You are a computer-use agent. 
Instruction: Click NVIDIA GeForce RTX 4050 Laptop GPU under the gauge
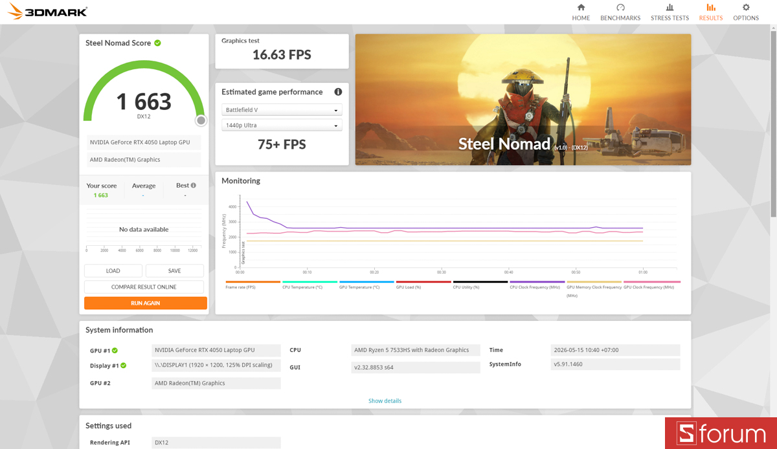pos(144,143)
